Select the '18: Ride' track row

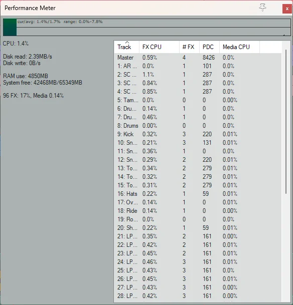(198, 211)
